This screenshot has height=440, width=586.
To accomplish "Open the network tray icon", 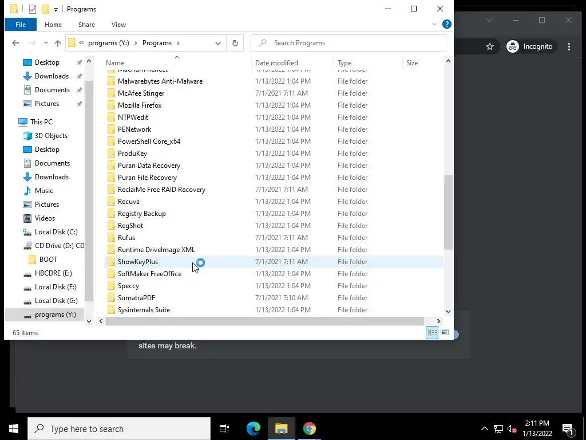I will tap(498, 429).
